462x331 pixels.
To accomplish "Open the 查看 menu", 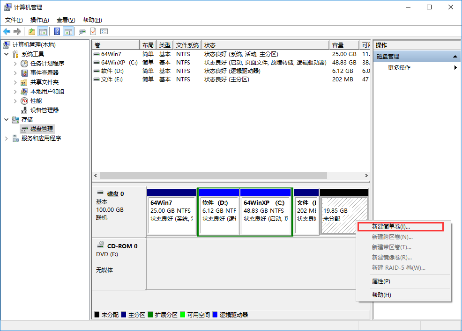I will (x=66, y=20).
